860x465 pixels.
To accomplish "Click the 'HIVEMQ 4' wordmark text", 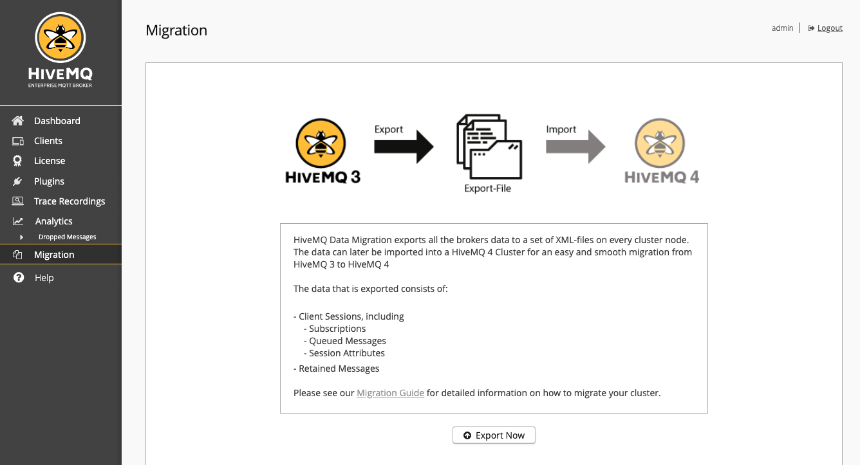I will click(x=662, y=177).
